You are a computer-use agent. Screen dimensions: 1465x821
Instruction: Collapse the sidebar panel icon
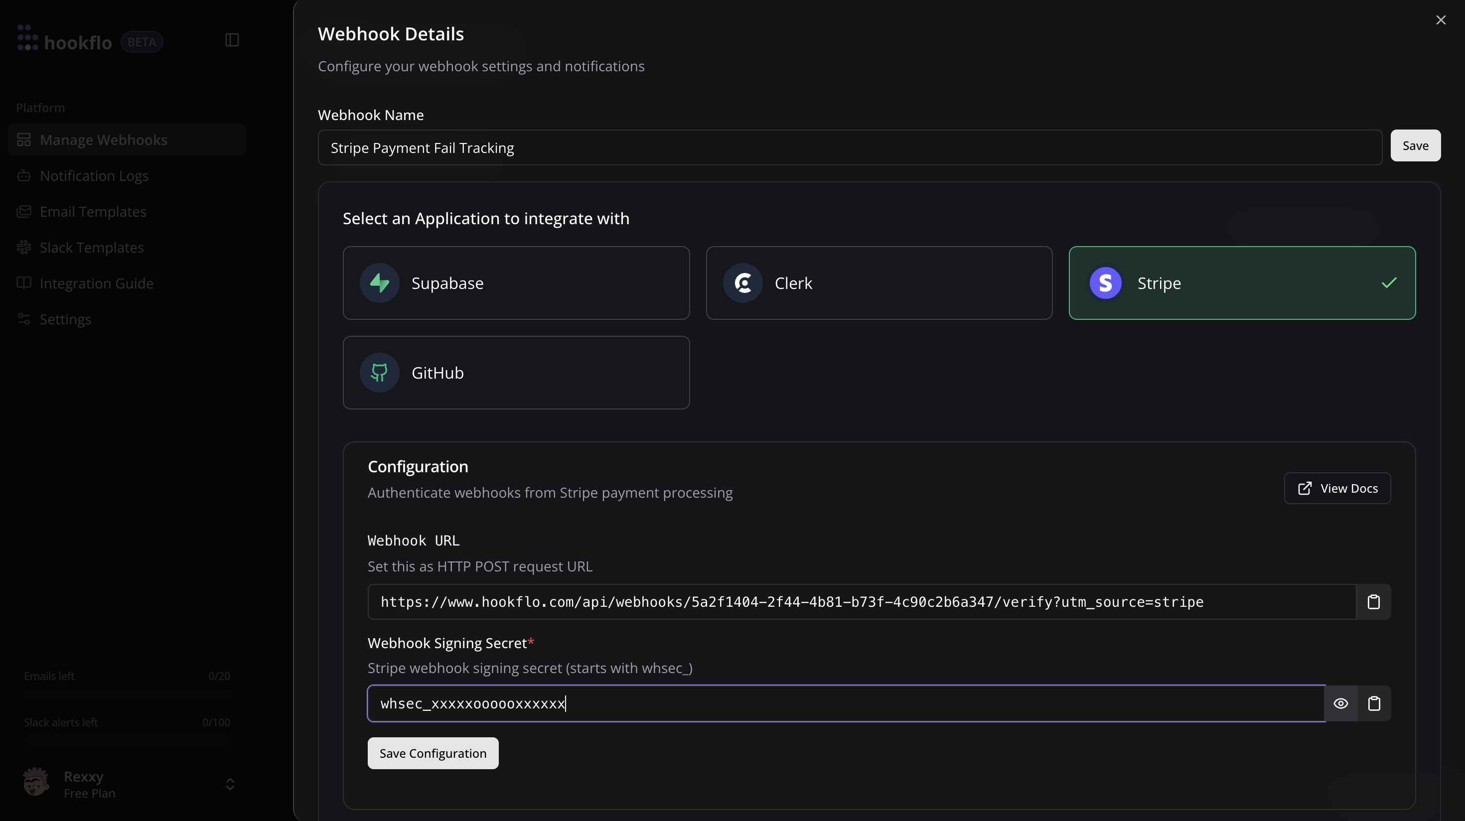click(x=232, y=40)
